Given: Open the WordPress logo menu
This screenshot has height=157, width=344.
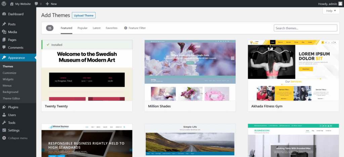Looking at the screenshot, I should tap(4, 4).
